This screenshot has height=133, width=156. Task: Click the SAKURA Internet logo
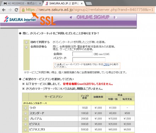pyautogui.click(x=20, y=19)
